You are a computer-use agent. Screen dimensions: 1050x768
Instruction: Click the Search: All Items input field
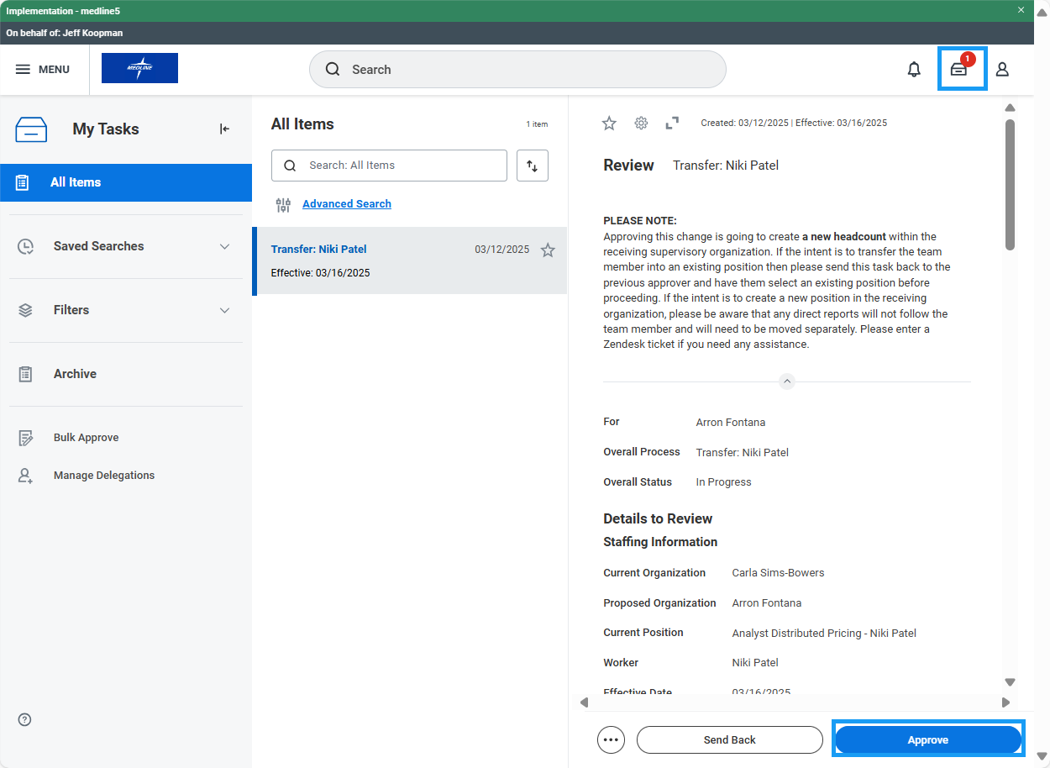click(x=389, y=166)
